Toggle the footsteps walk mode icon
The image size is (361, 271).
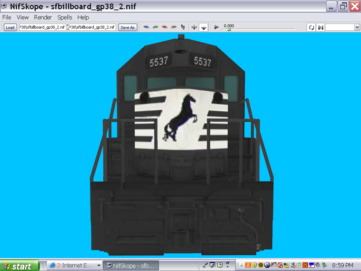[183, 27]
